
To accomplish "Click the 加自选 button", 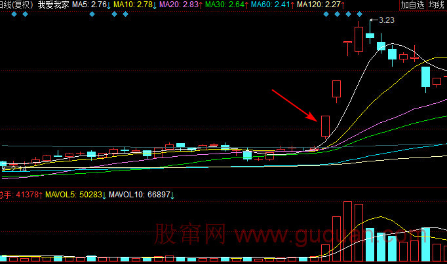I will coord(412,5).
